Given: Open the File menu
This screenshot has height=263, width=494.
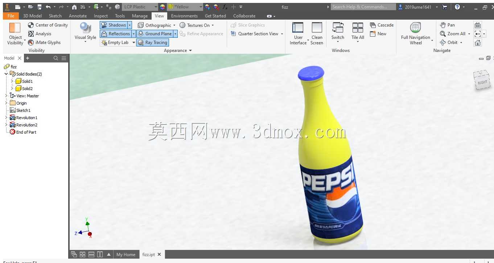Looking at the screenshot, I should (x=11, y=16).
